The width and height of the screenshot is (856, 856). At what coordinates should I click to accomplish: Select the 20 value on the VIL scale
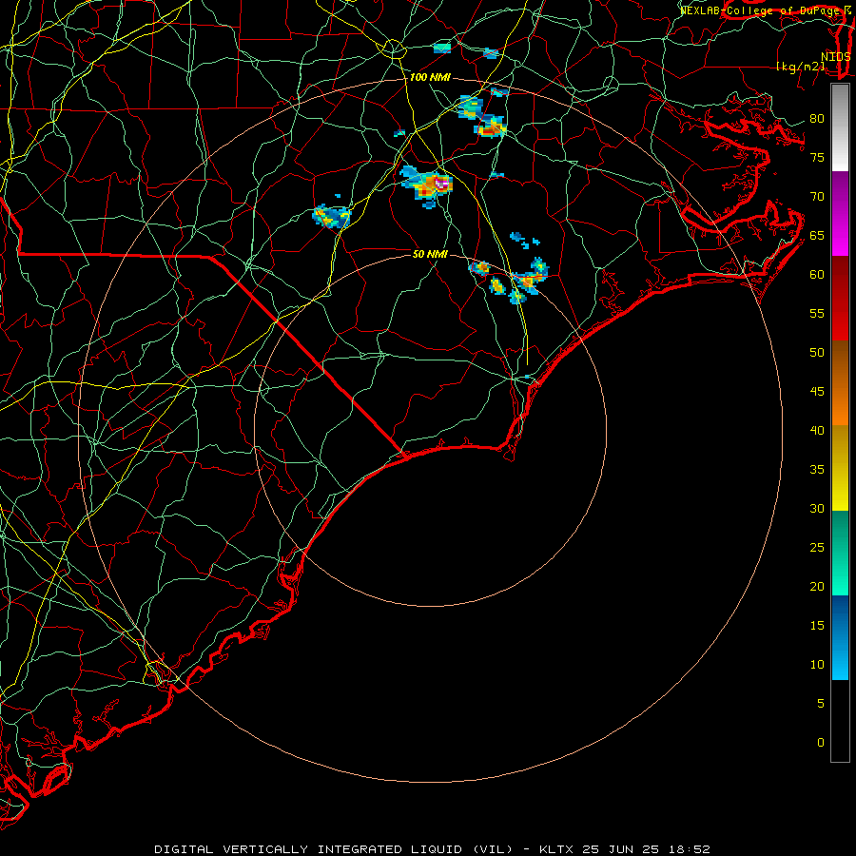(817, 586)
